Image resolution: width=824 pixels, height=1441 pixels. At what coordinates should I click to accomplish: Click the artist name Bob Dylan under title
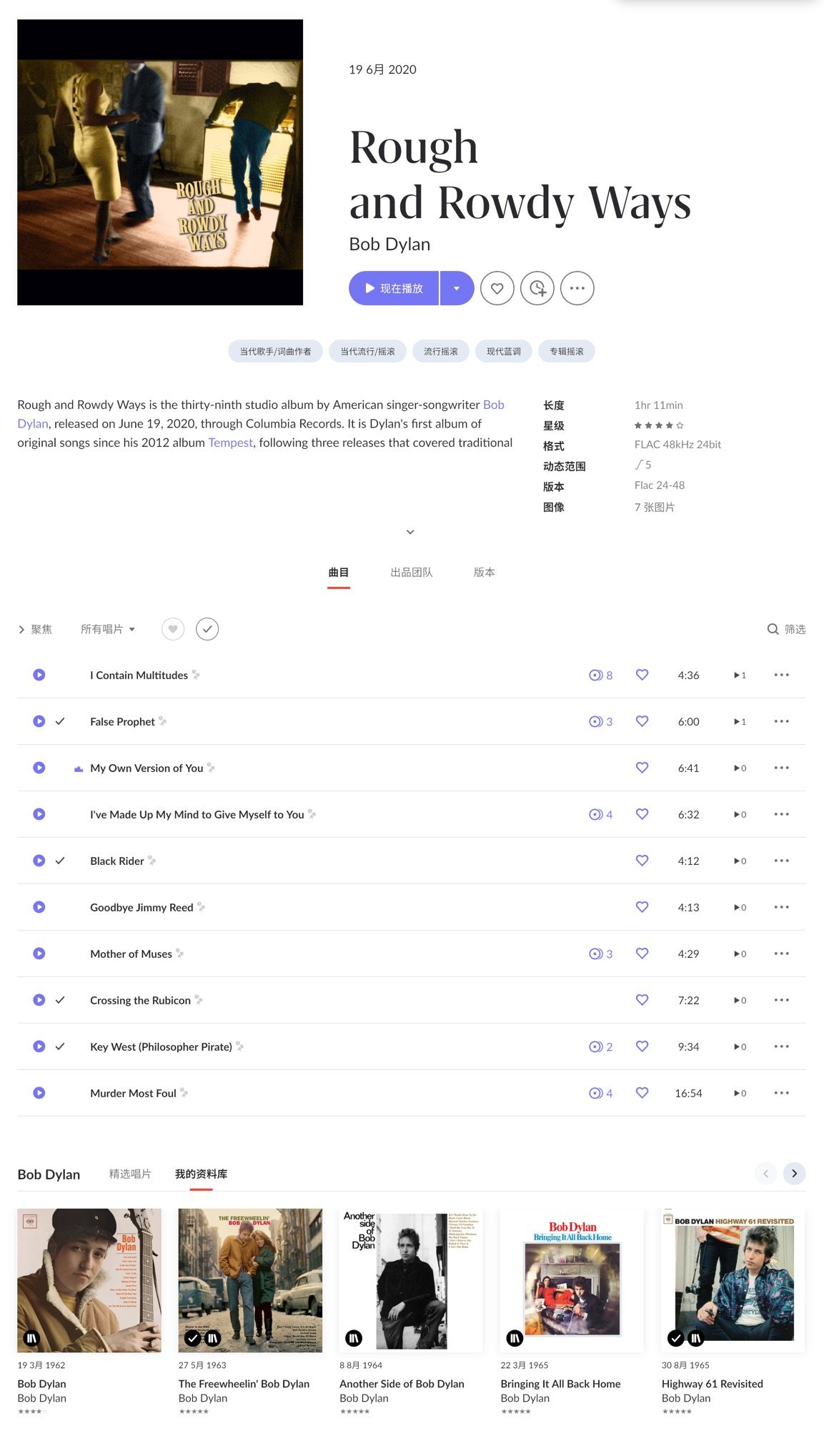[x=389, y=244]
